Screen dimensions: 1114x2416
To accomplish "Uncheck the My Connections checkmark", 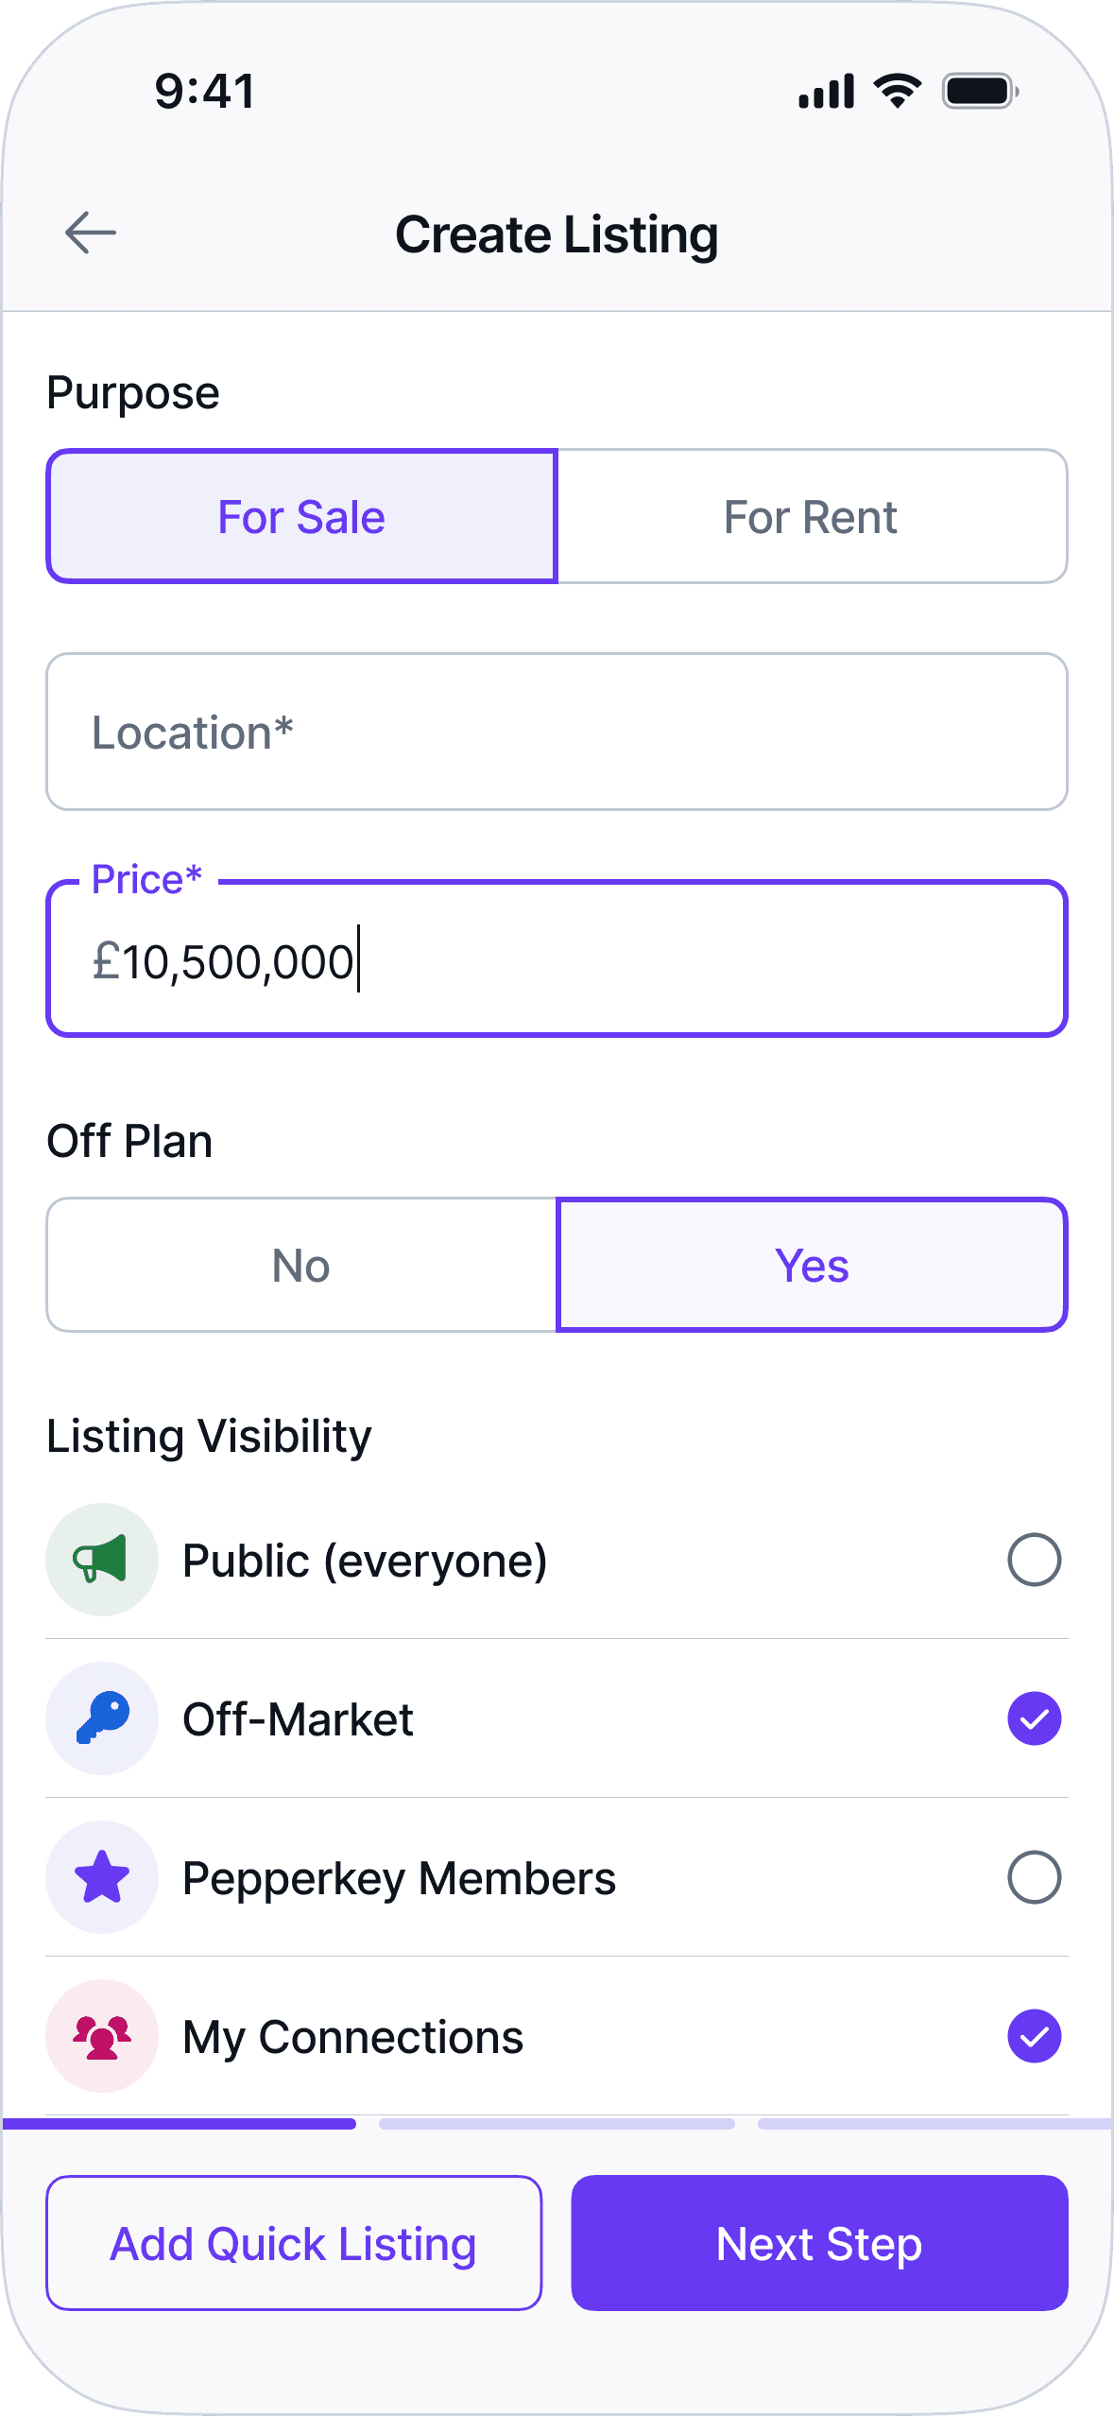I will [x=1034, y=2036].
